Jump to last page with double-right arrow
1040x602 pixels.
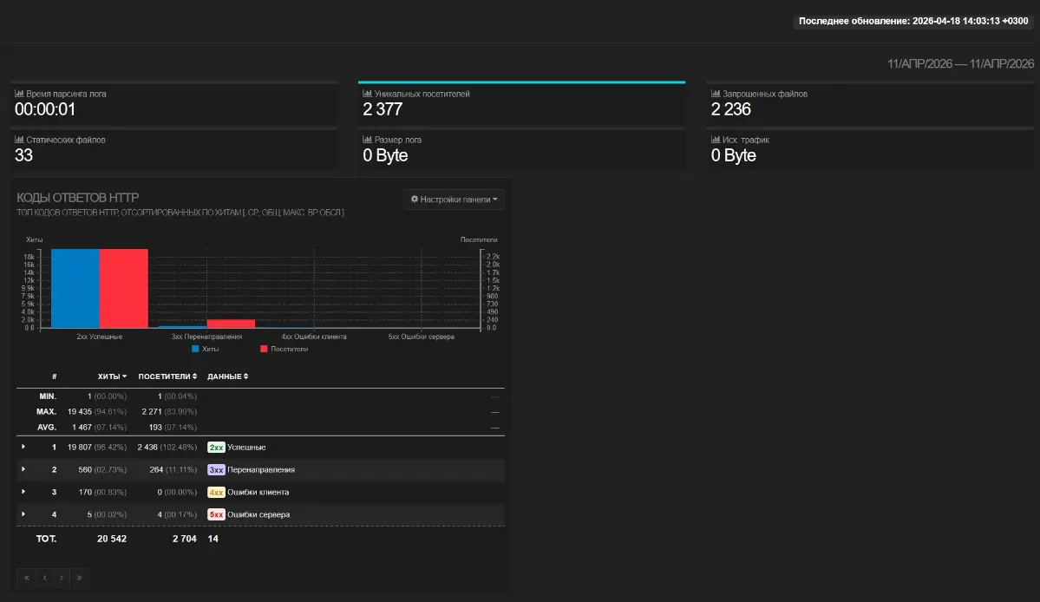[79, 577]
